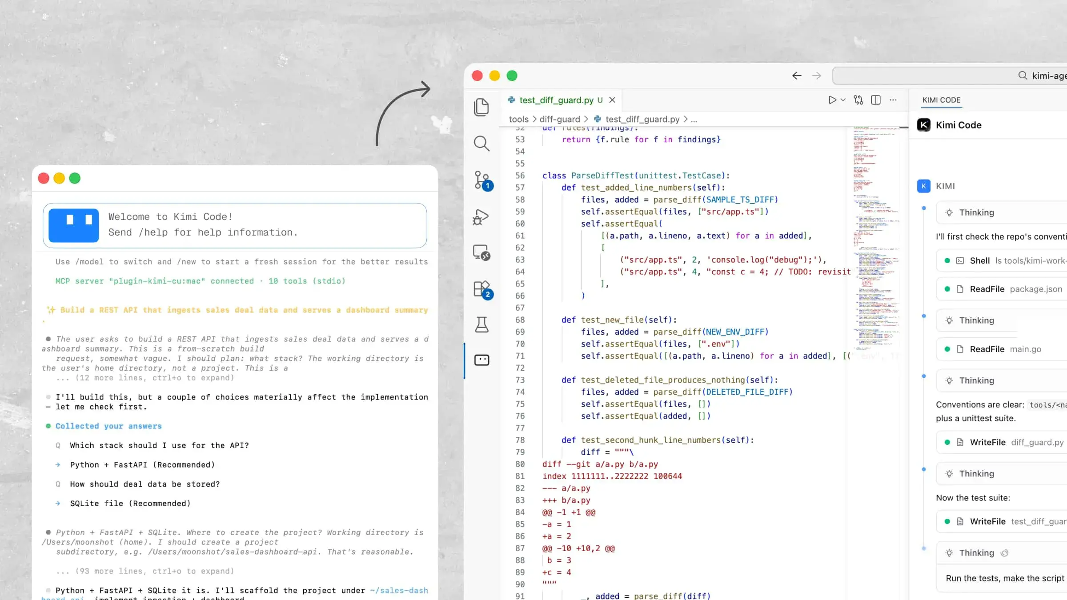Screen dimensions: 1067x600
Task: Expand Thinking block above 'Now the test suite'
Action: point(1001,474)
